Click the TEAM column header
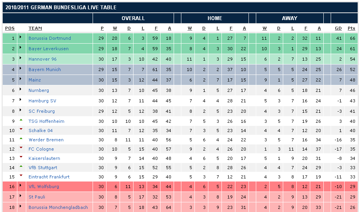The image size is (360, 212). [35, 28]
